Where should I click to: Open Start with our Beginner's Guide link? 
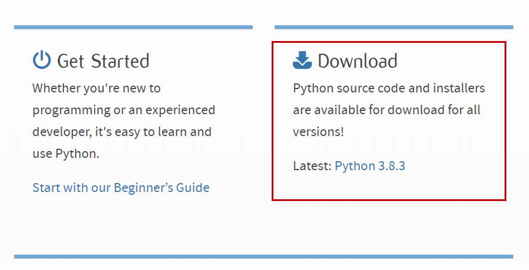[121, 187]
